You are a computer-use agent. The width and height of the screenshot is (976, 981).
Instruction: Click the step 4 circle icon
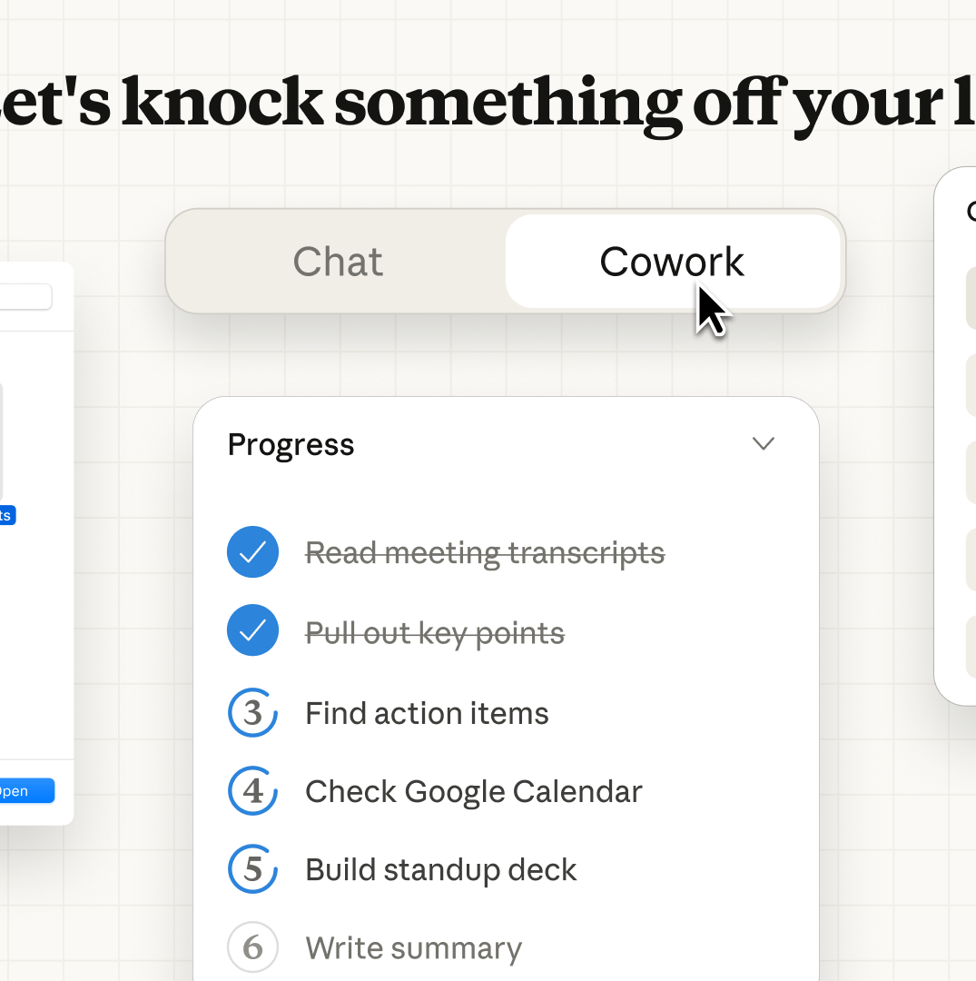[x=252, y=791]
